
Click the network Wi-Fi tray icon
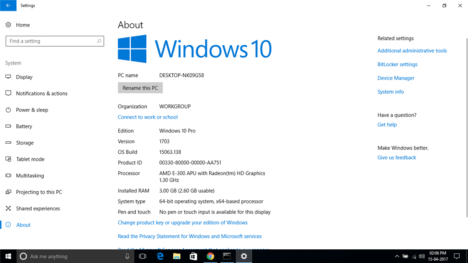[414, 256]
